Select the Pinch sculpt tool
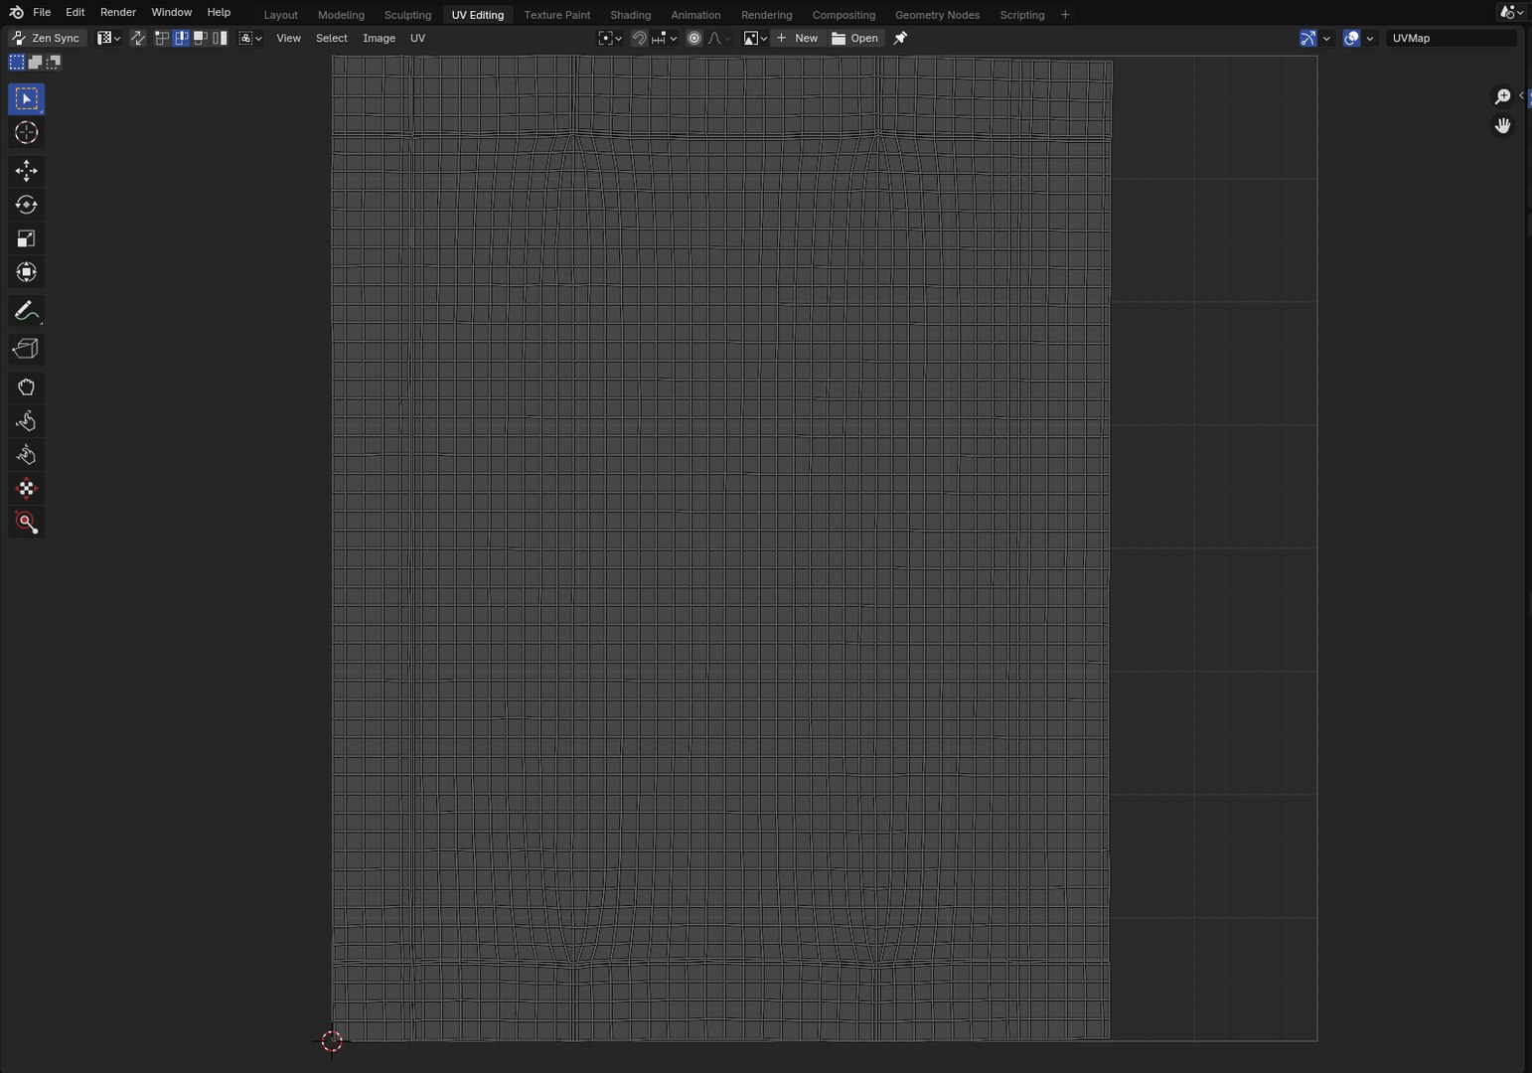Screen dimensions: 1532x1073 click(26, 455)
